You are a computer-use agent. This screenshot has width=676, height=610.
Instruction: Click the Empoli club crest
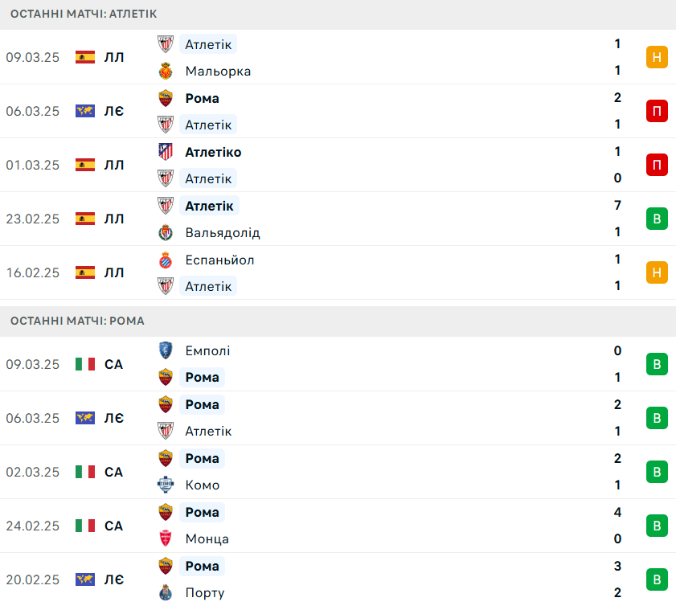point(166,350)
